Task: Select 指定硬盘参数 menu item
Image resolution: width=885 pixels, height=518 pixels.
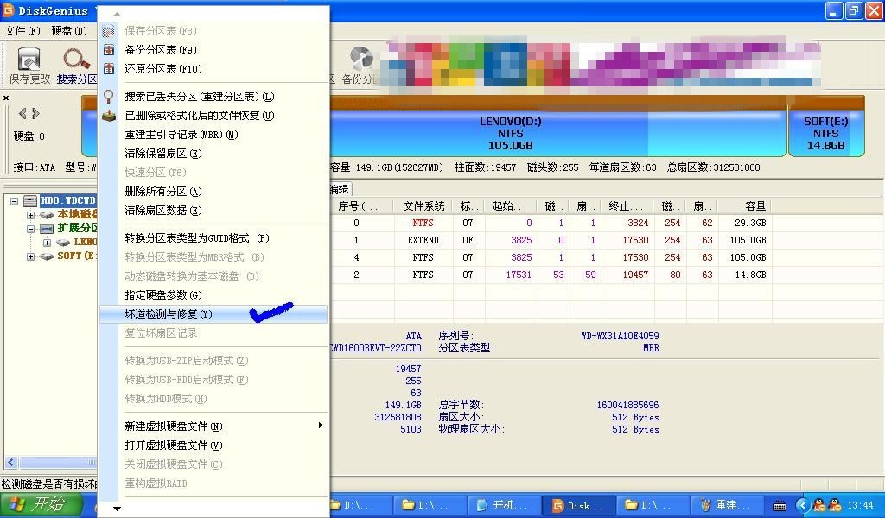Action: [213, 294]
